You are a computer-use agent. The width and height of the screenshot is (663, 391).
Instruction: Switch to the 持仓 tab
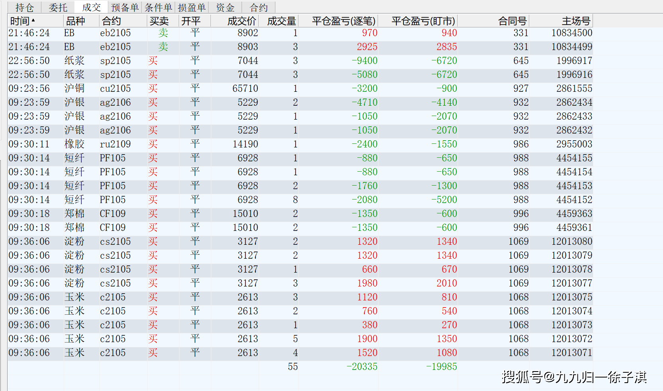coord(25,7)
